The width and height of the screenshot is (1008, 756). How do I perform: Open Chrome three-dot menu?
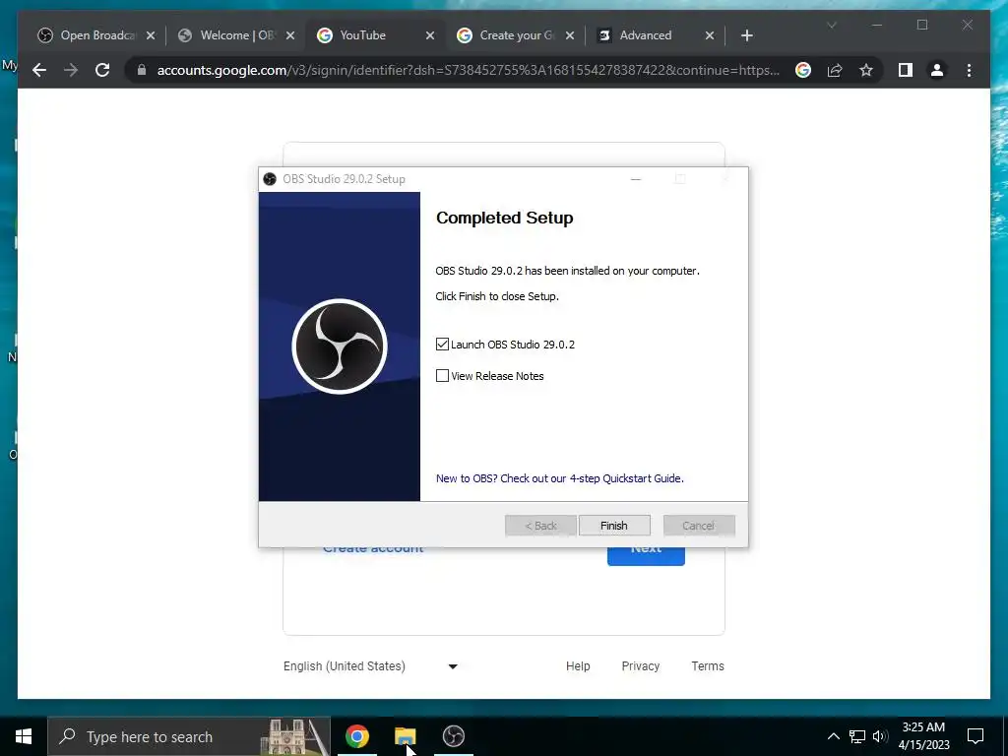pos(969,70)
